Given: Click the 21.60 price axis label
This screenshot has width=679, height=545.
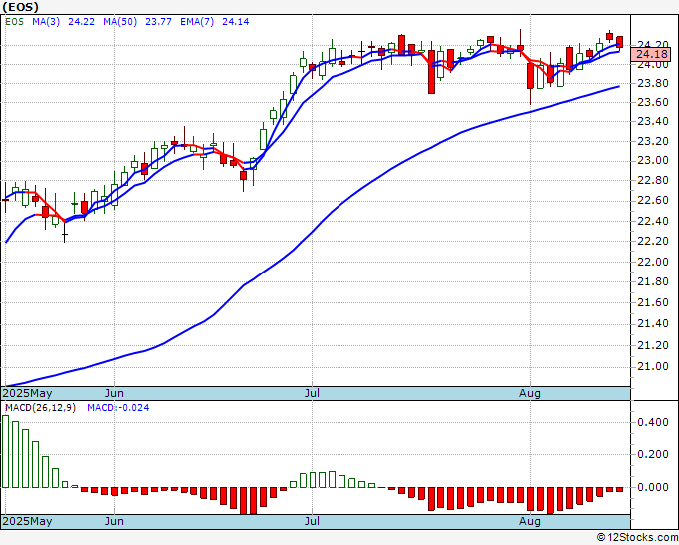Looking at the screenshot, I should [653, 302].
